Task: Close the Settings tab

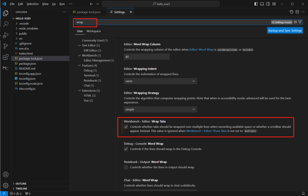Action: coord(131,12)
